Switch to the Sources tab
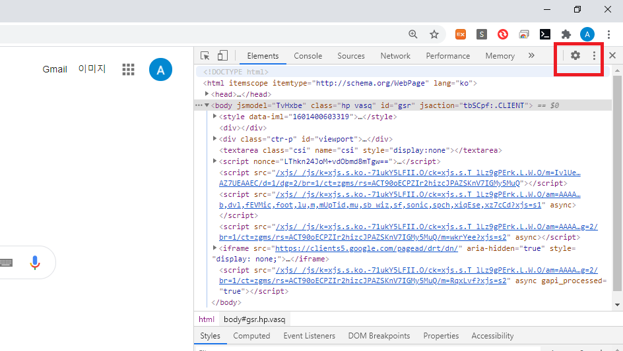The width and height of the screenshot is (623, 351). (x=351, y=56)
